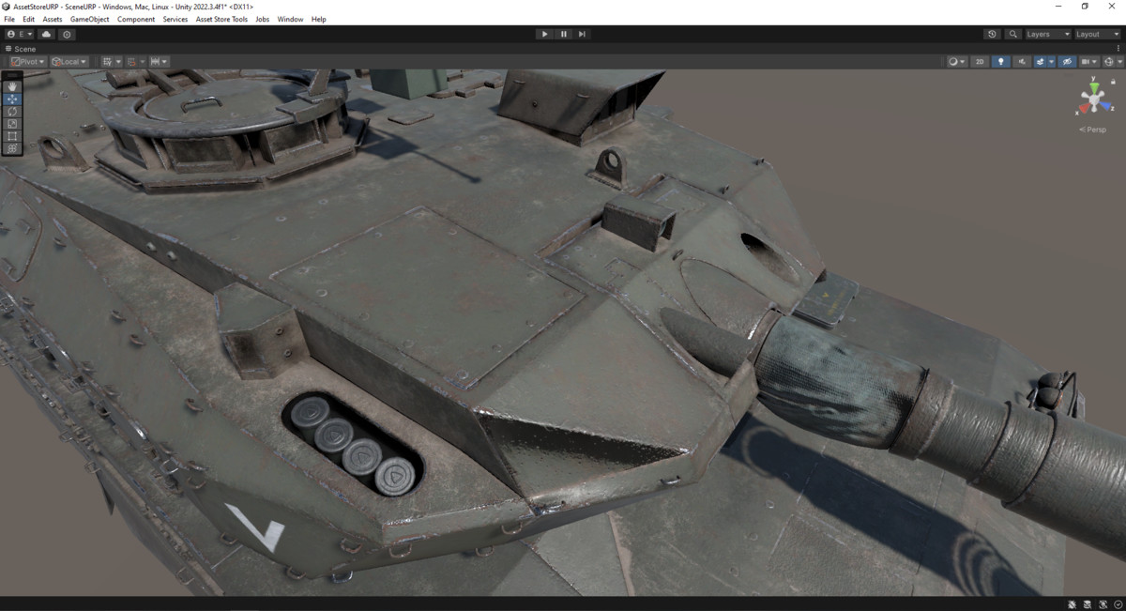Select the Rotate tool
1126x611 pixels.
[x=12, y=113]
